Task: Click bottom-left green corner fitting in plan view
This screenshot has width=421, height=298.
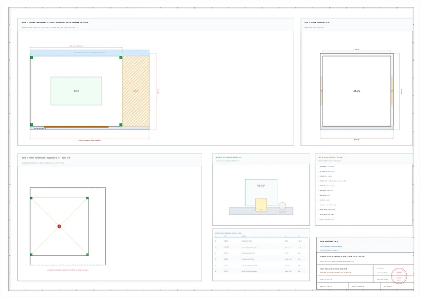Action: (x=31, y=254)
